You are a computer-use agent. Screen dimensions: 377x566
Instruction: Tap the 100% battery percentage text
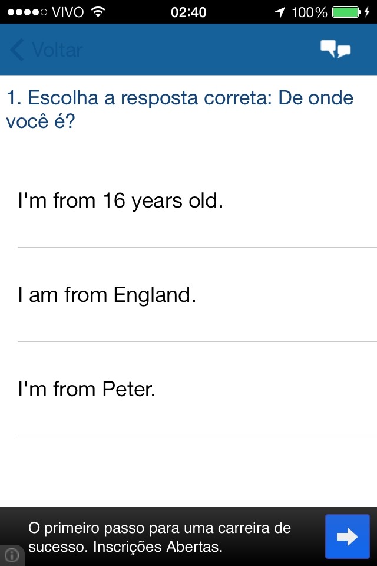[309, 12]
